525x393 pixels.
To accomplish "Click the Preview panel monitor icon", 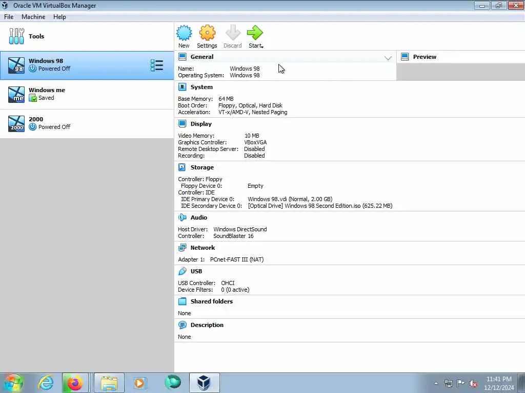I will click(405, 56).
